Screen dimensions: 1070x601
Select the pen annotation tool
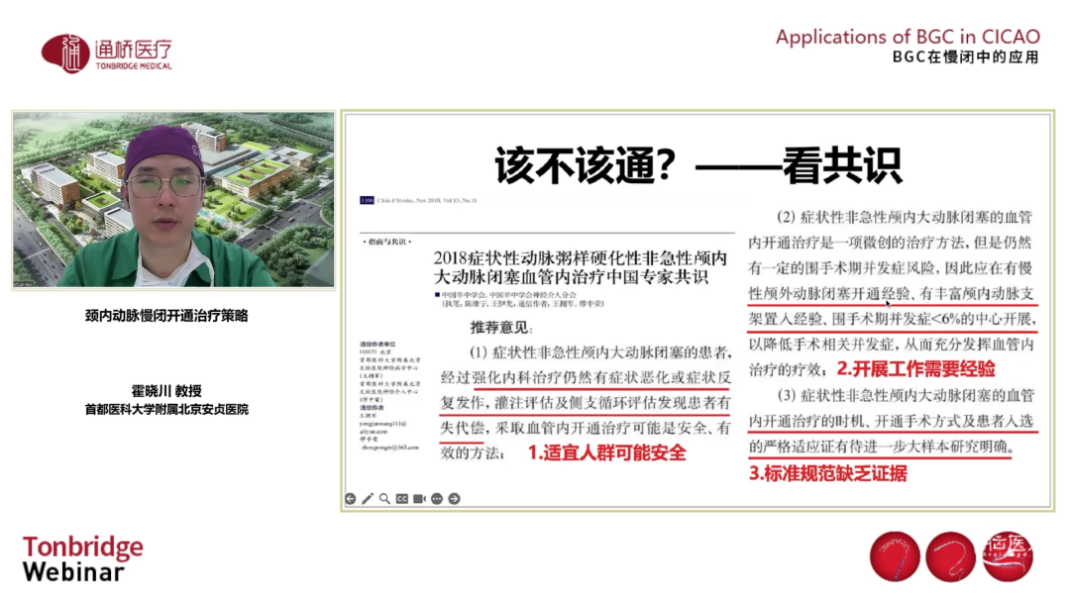368,499
